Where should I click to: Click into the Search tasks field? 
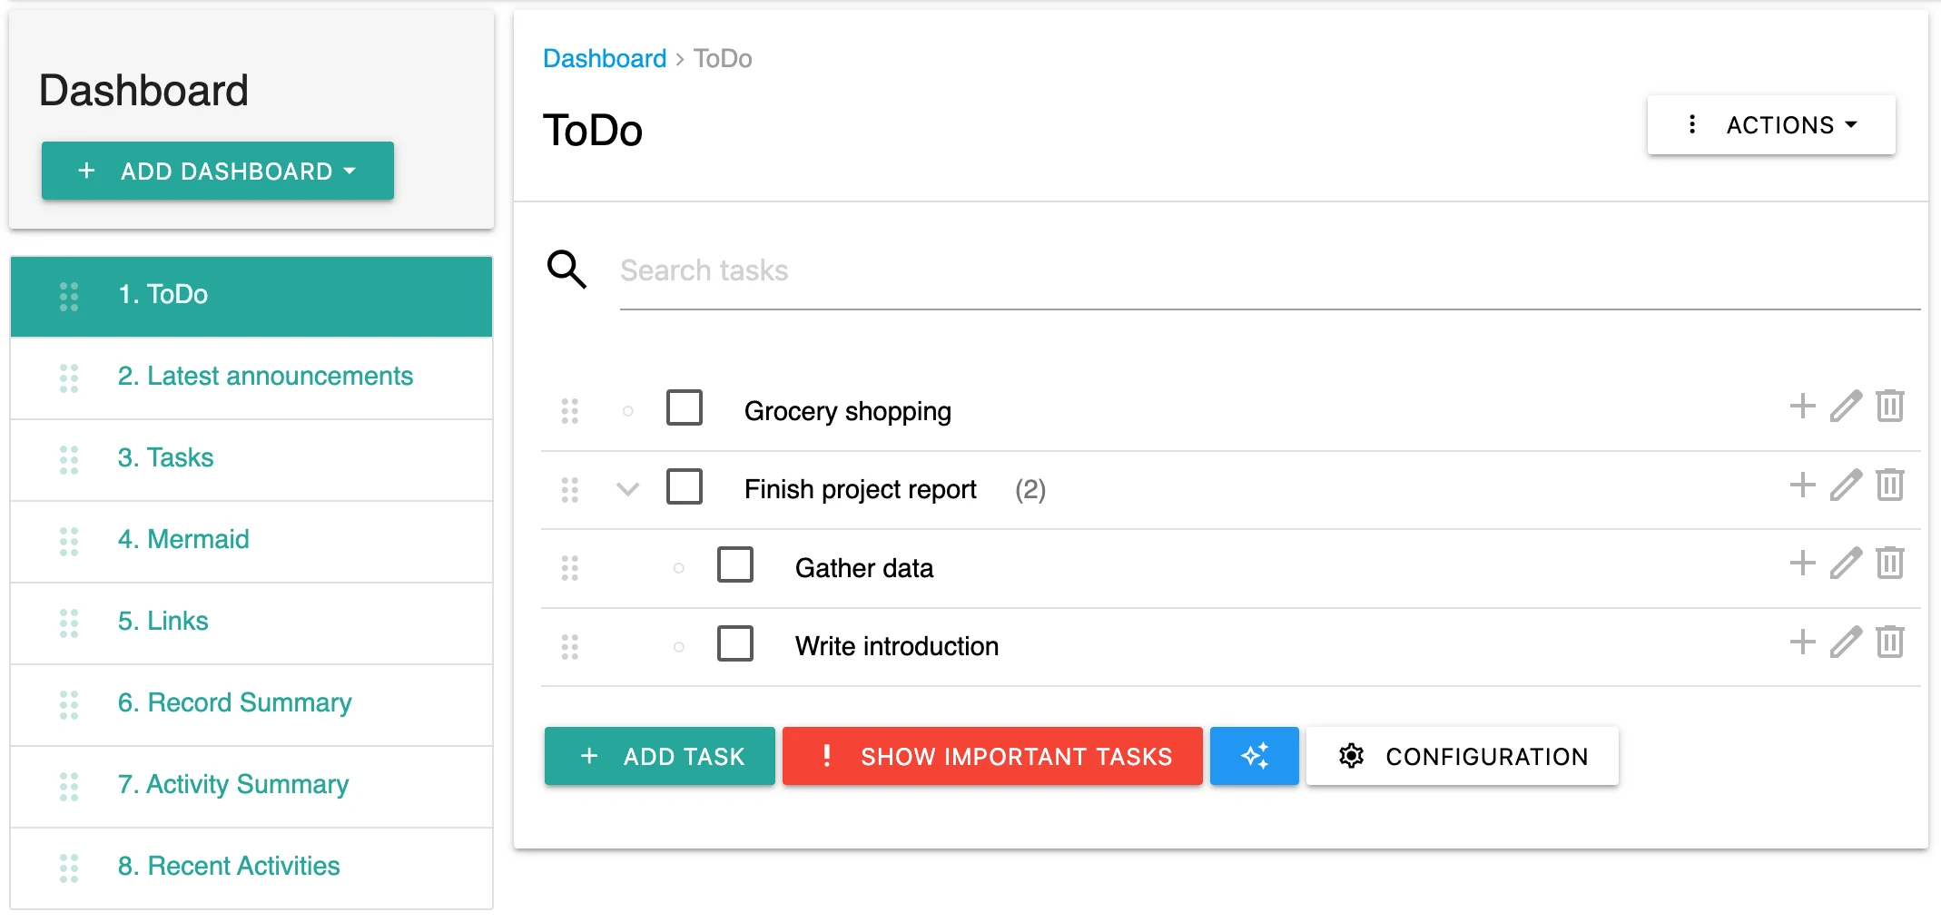(1269, 270)
